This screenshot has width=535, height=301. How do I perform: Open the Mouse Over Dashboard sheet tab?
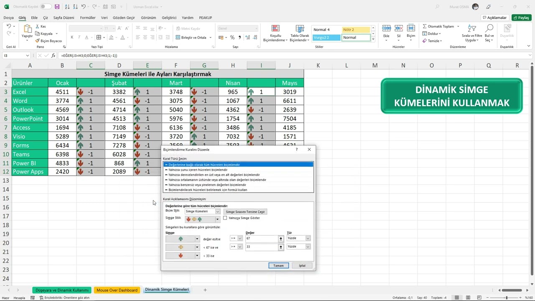[117, 290]
